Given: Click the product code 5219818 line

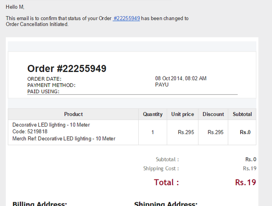Looking at the screenshot, I should (30, 132).
